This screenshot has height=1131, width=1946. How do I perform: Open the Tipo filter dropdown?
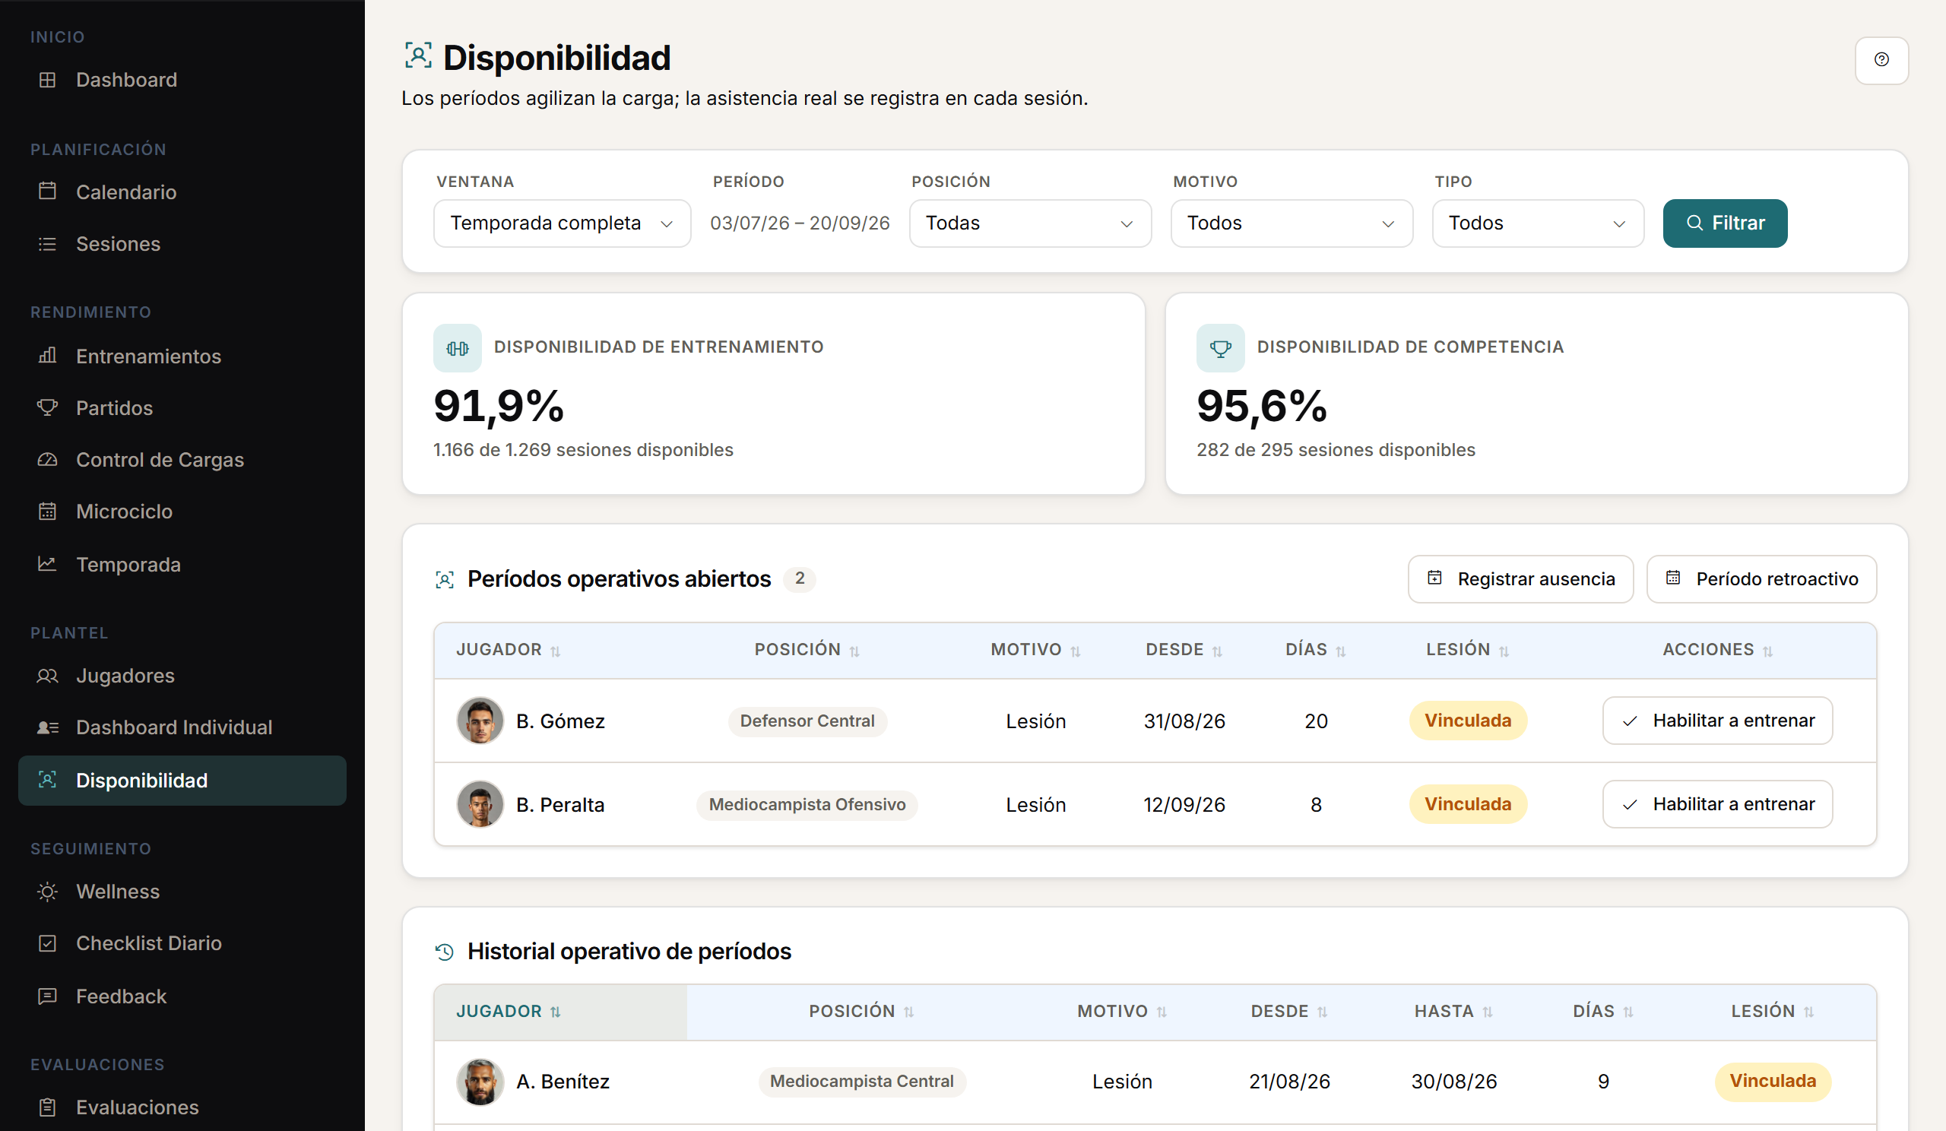tap(1538, 223)
